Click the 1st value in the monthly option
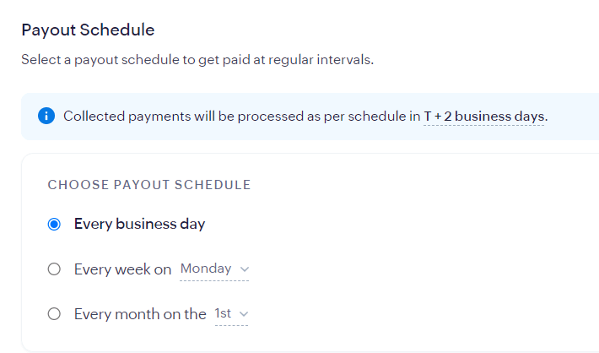The height and width of the screenshot is (353, 599). tap(223, 313)
